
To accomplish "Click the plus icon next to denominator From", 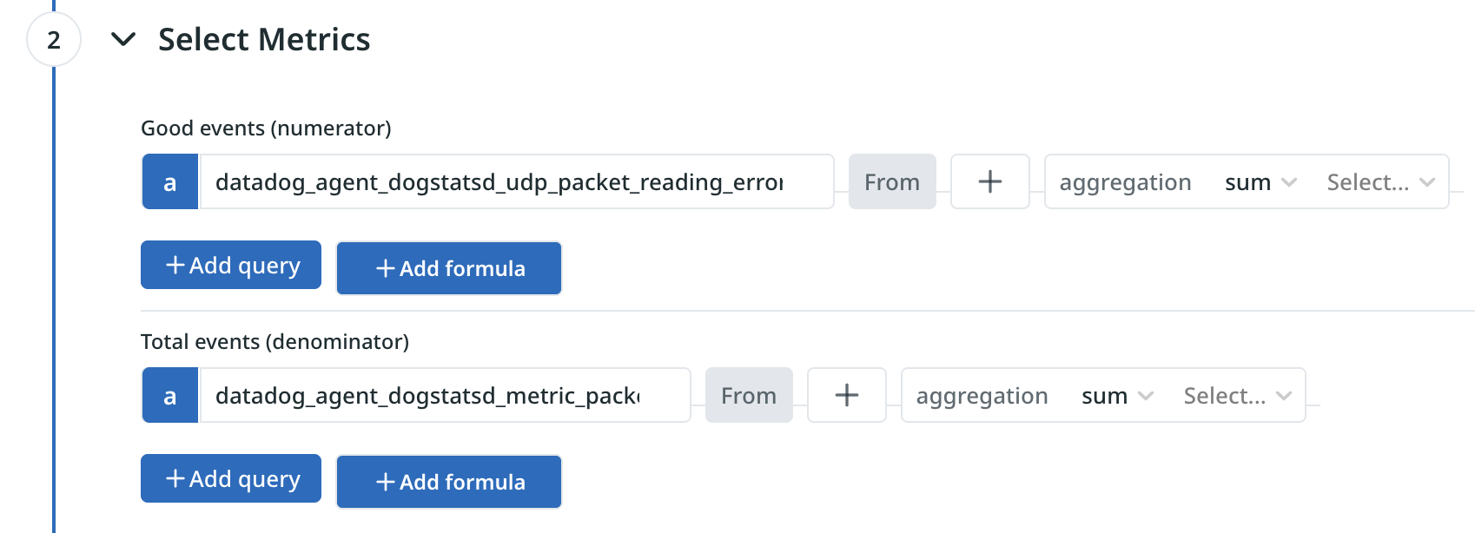I will [846, 395].
